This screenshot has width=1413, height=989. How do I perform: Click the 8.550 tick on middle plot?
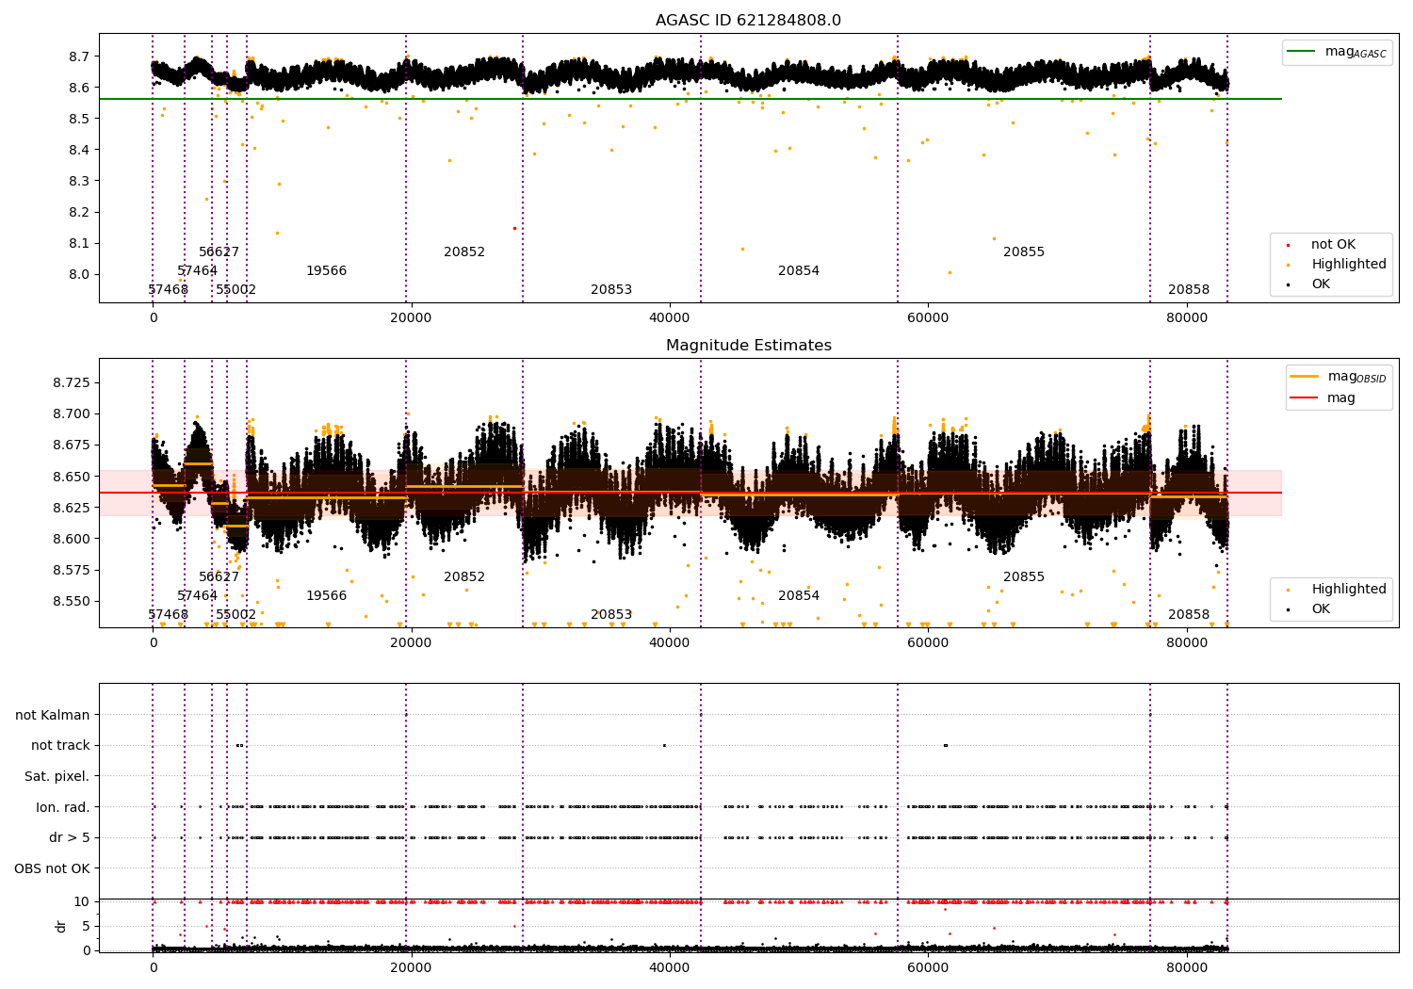coord(72,602)
